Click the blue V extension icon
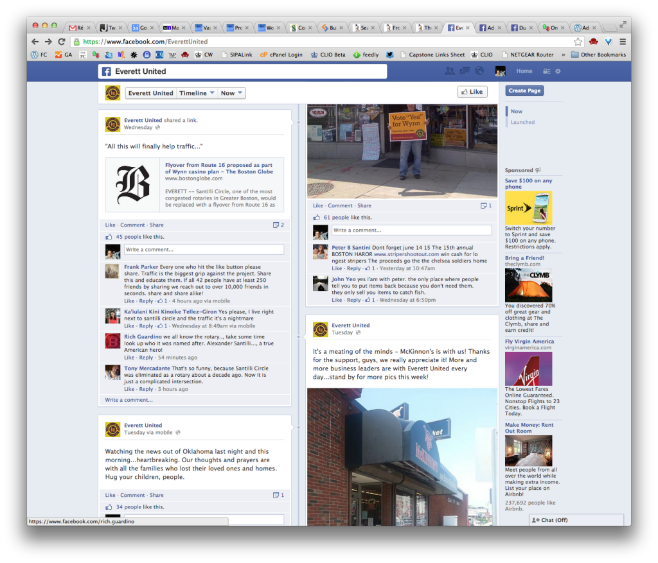Screen dimensions: 658x563 pyautogui.click(x=608, y=42)
